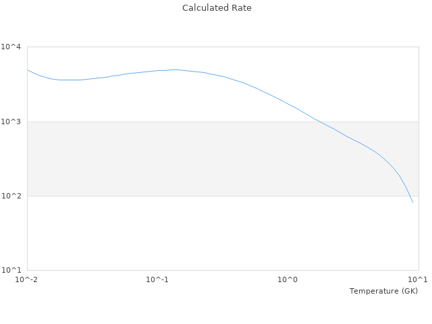432x324 pixels.
Task: Click the white plot area below the 10^2 gridline
Action: coord(202,233)
